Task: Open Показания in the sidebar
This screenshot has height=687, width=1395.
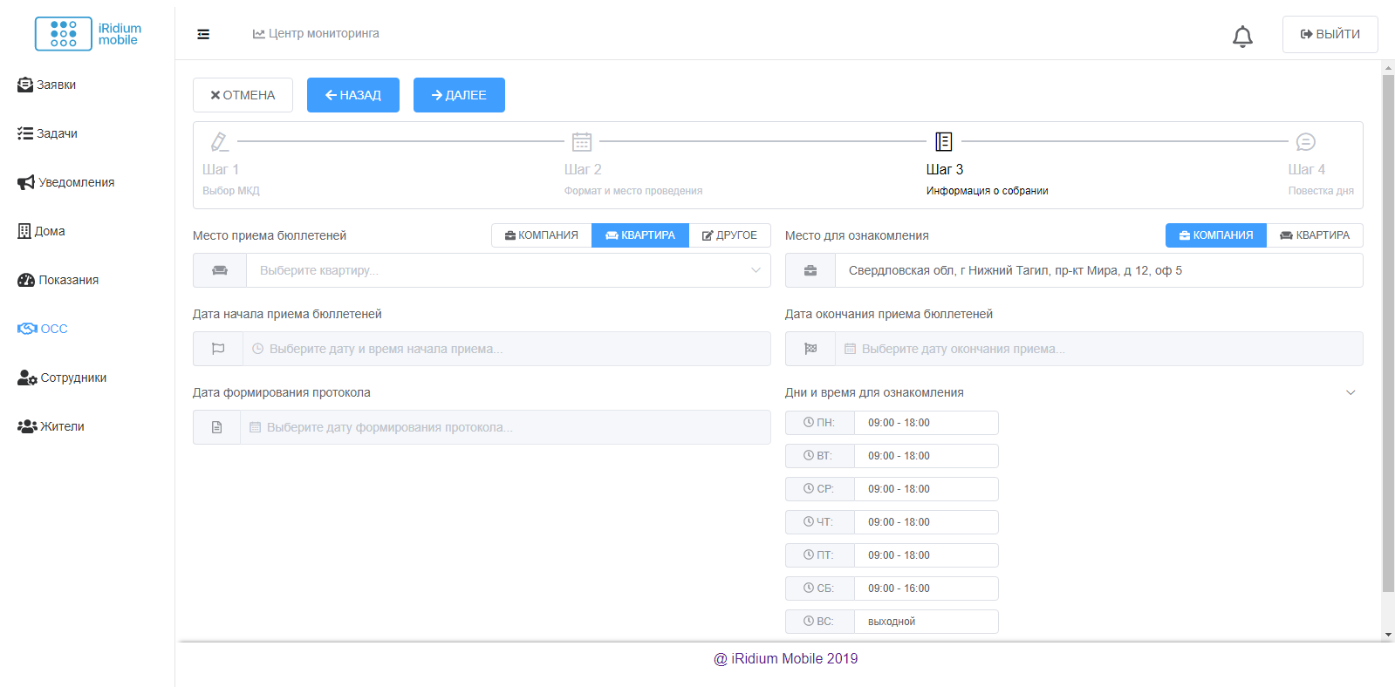Action: (58, 280)
